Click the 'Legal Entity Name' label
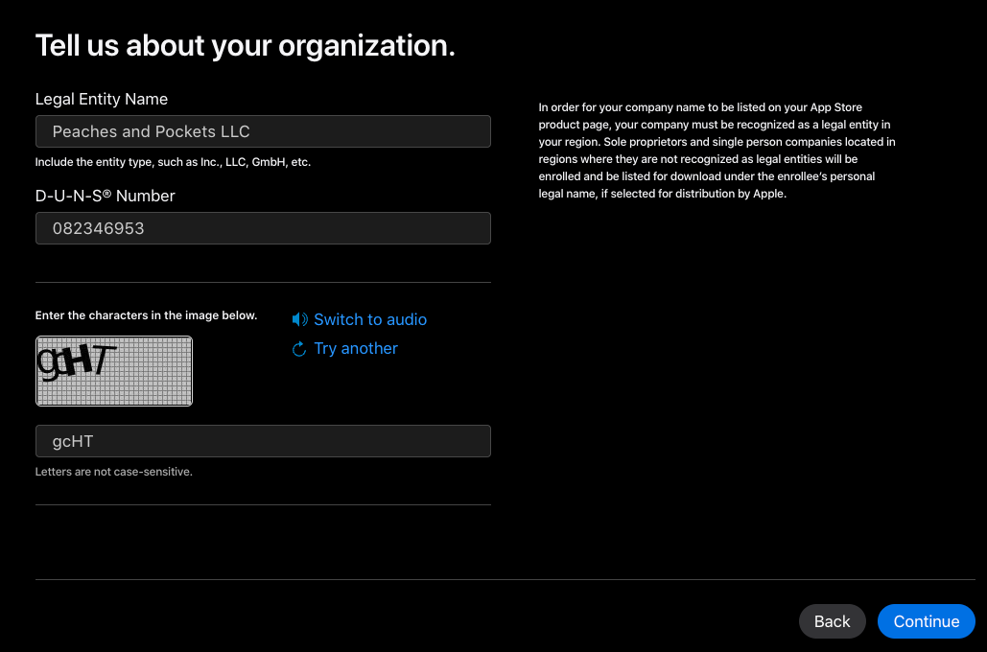 click(x=102, y=99)
